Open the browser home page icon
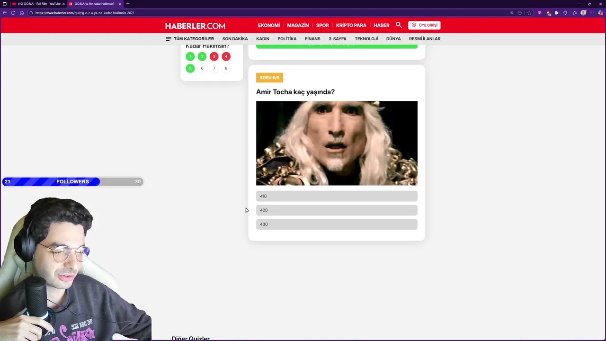 tap(22, 13)
